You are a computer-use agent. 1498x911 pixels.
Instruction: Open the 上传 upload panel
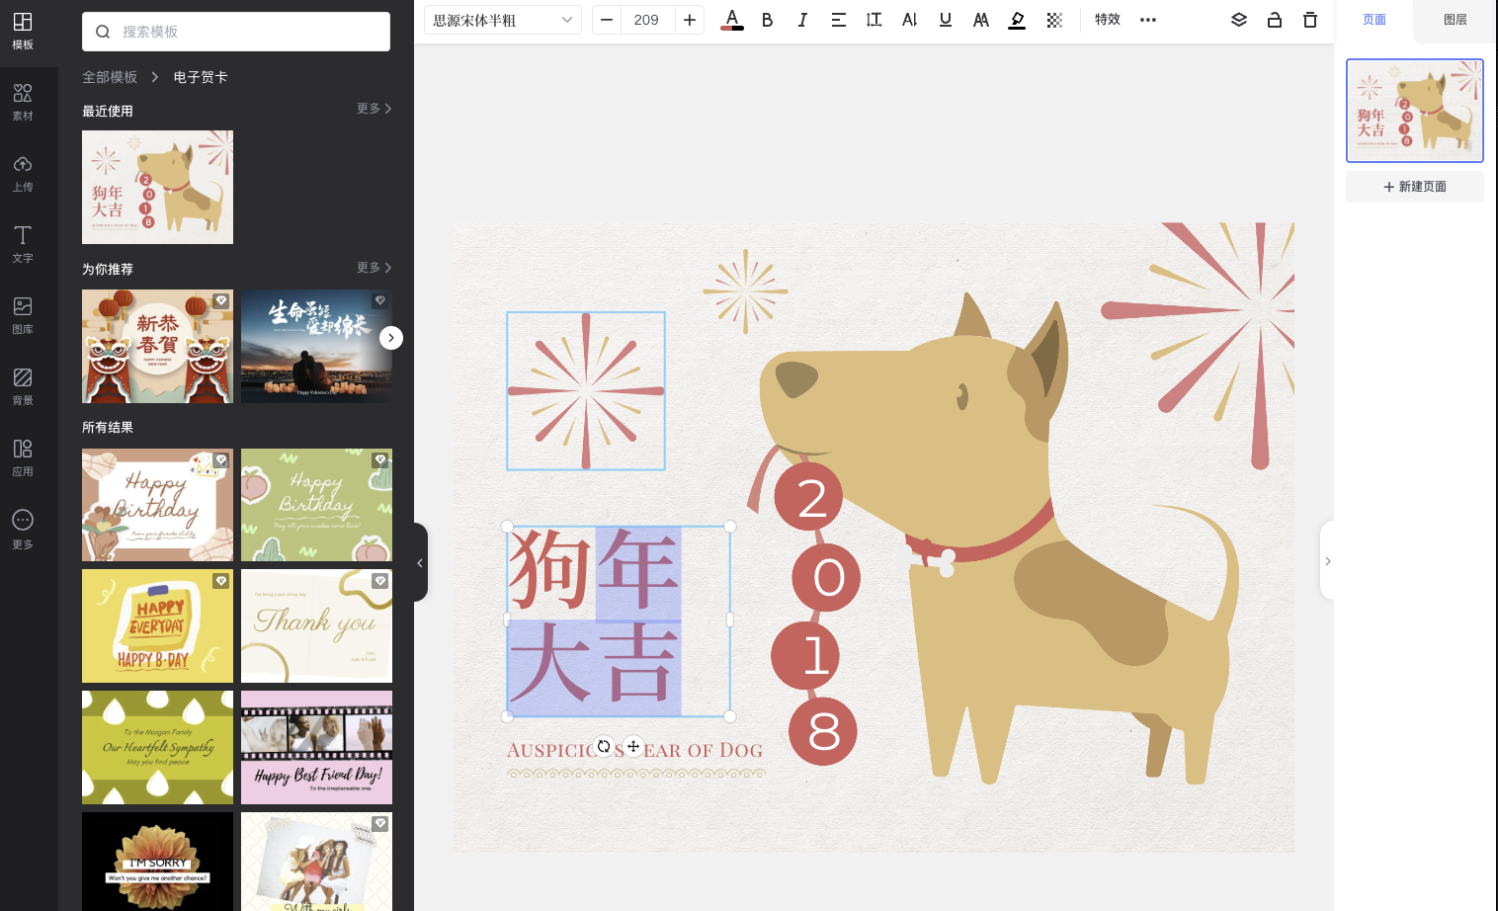23,173
